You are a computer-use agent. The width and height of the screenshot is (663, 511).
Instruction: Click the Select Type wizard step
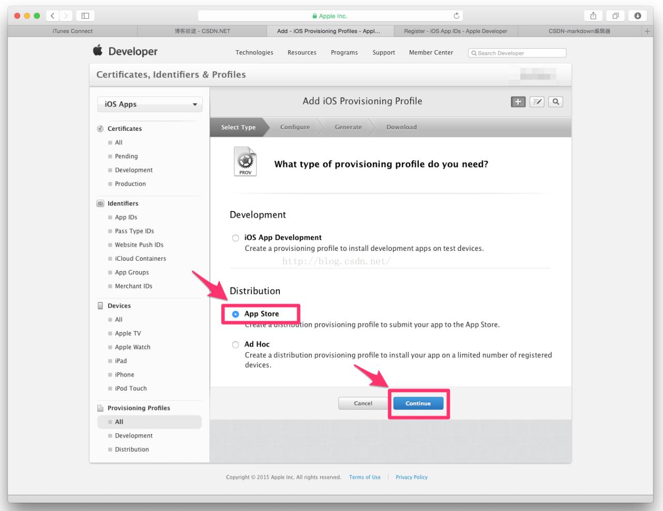(x=238, y=127)
